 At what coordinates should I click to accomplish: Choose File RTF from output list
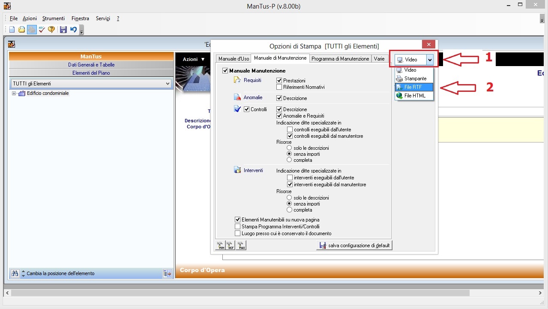coord(413,87)
